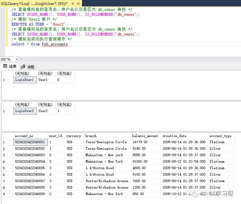Select cell 5204320422040009
The width and height of the screenshot is (241, 204).
(x=31, y=194)
